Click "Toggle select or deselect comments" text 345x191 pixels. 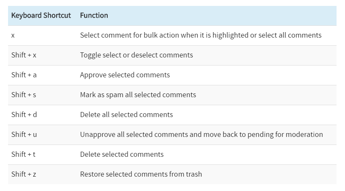pos(136,55)
